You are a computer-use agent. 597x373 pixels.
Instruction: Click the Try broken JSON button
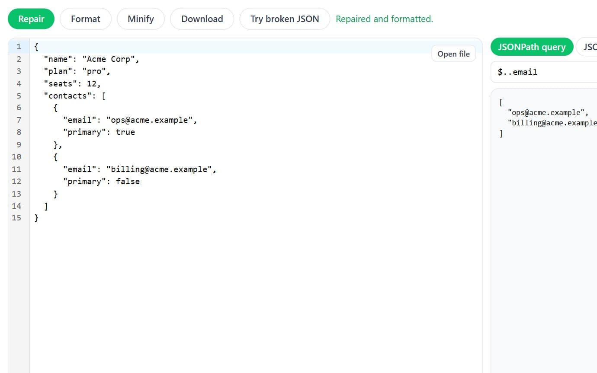pos(285,19)
